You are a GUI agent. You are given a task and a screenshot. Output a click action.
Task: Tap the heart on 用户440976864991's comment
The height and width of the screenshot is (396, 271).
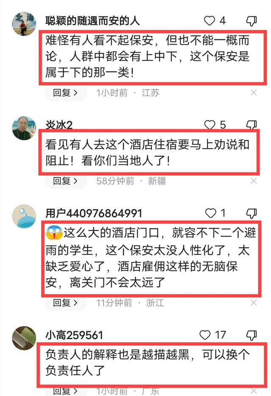point(211,213)
